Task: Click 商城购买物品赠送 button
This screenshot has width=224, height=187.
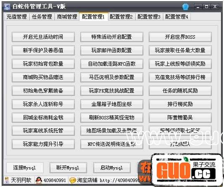Action: click(x=43, y=77)
